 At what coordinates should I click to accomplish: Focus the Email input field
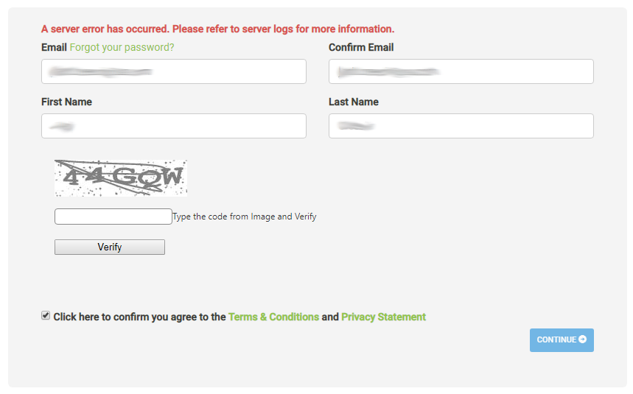coord(174,71)
